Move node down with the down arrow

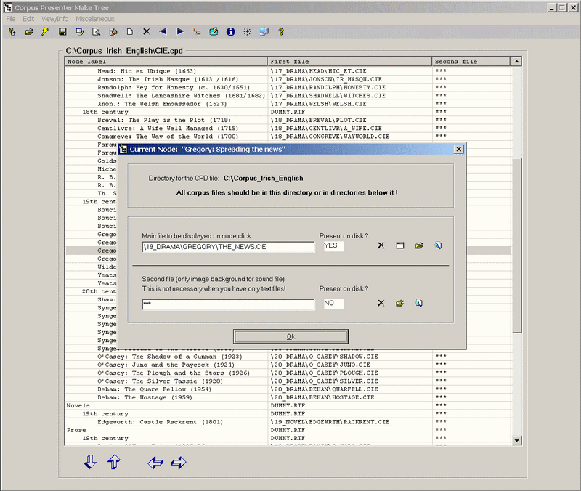(x=90, y=462)
